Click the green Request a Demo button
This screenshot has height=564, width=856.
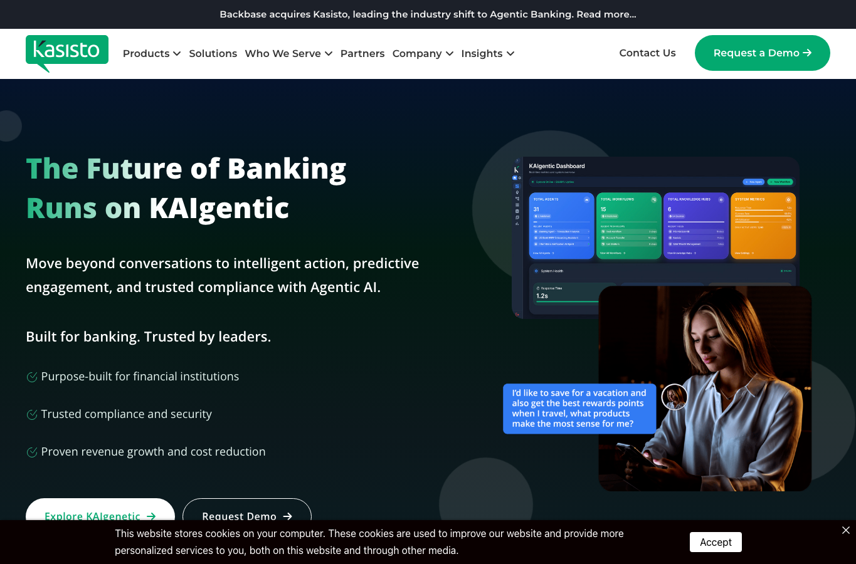click(763, 53)
